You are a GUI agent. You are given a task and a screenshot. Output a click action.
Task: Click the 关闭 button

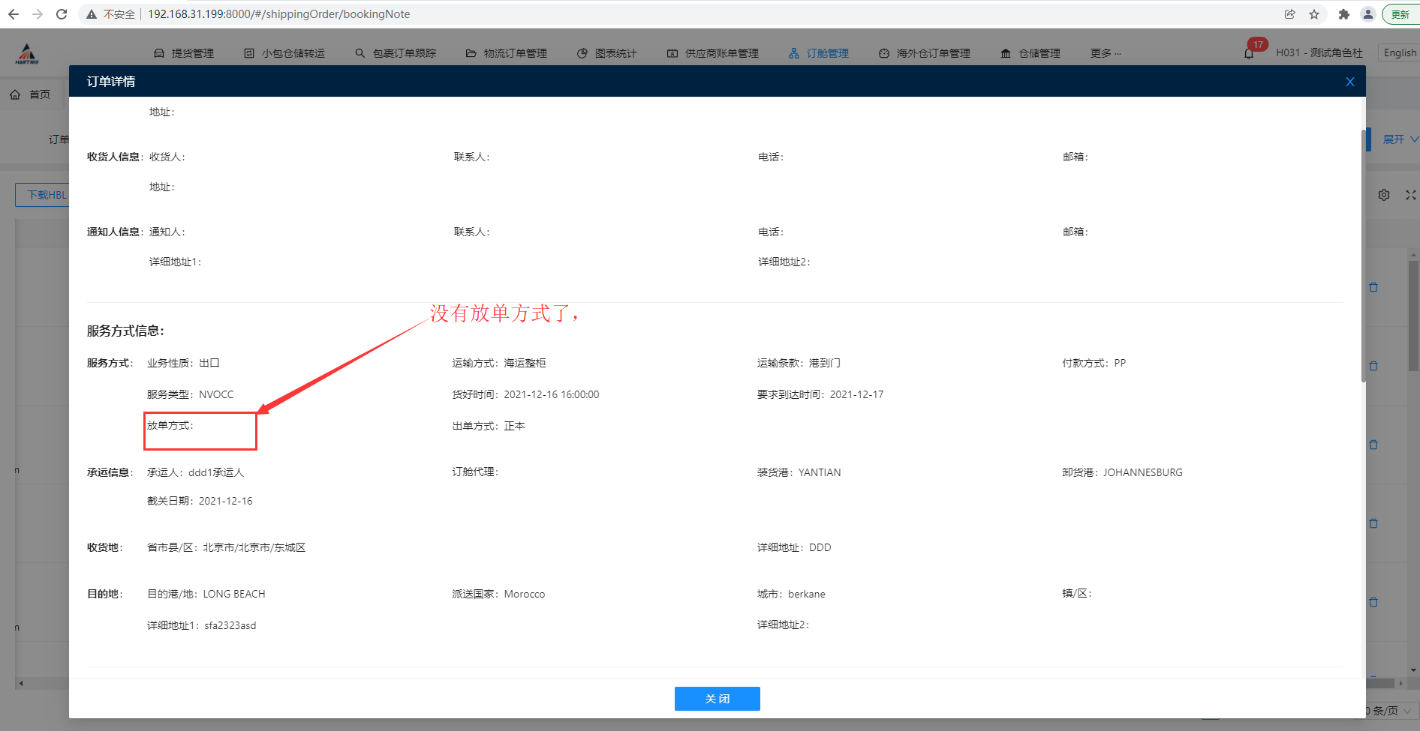[717, 699]
